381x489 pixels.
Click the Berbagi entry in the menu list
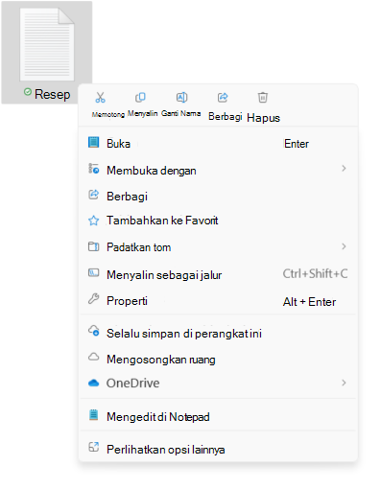click(x=218, y=196)
